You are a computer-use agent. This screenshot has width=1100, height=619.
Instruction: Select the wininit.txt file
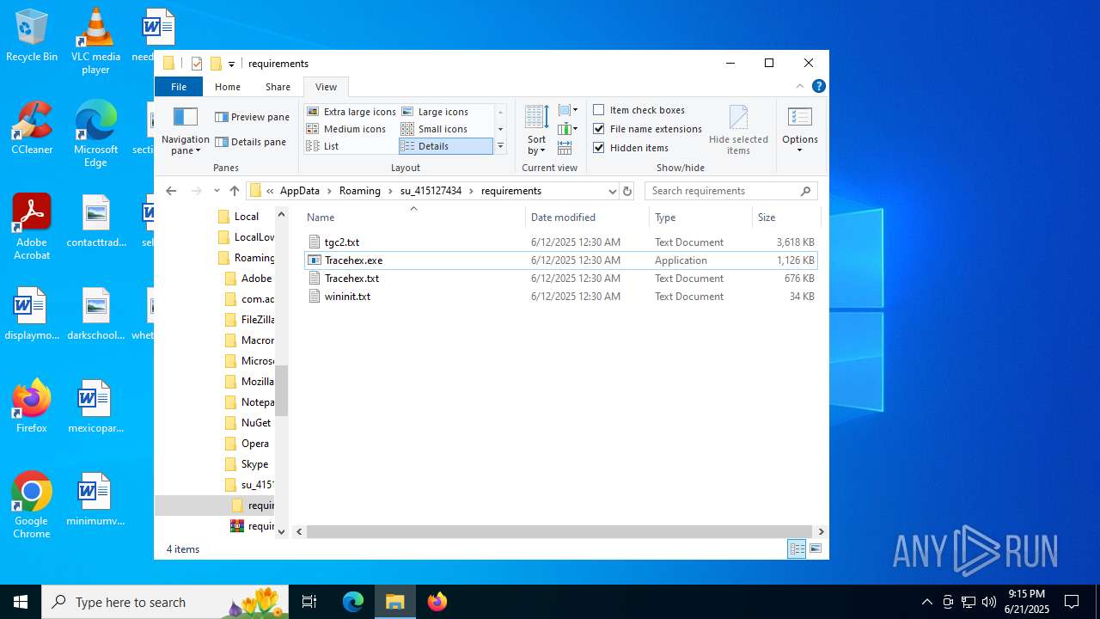click(x=561, y=297)
